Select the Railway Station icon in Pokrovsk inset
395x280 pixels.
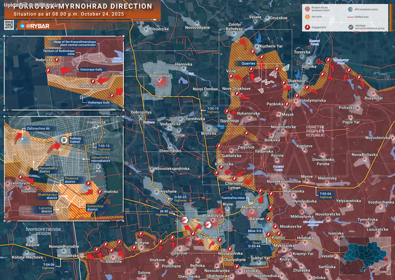pyautogui.click(x=64, y=140)
